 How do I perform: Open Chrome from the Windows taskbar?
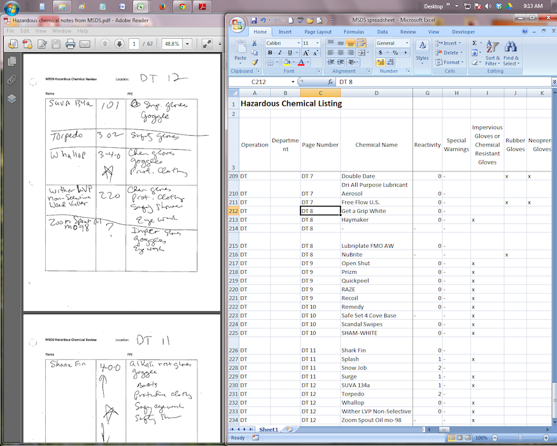tap(182, 6)
